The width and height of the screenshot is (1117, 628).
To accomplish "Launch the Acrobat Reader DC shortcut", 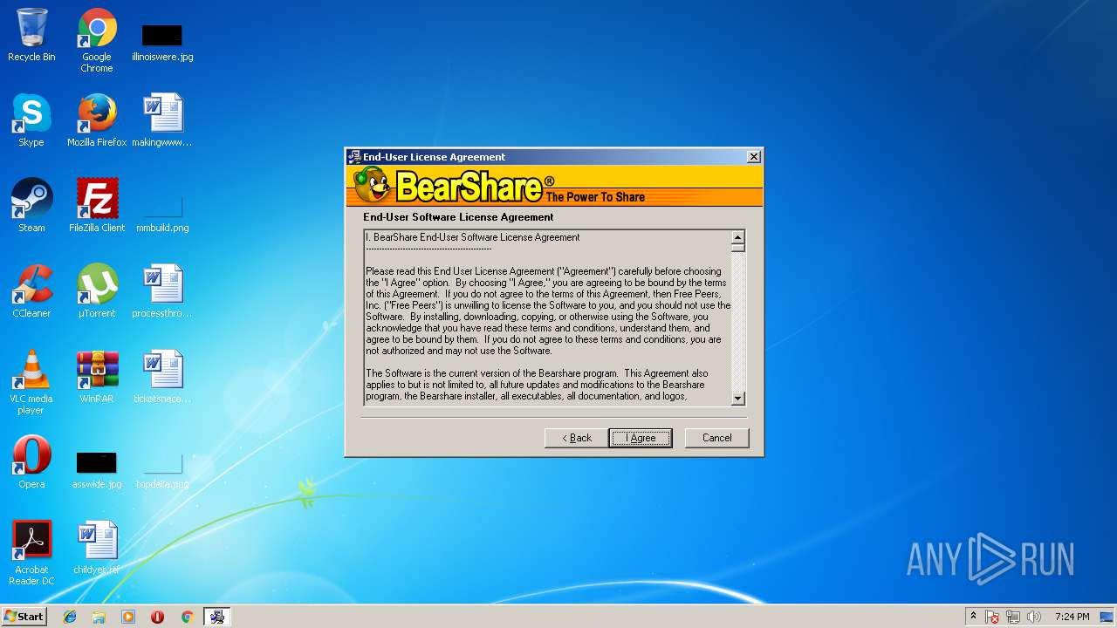I will 31,553.
